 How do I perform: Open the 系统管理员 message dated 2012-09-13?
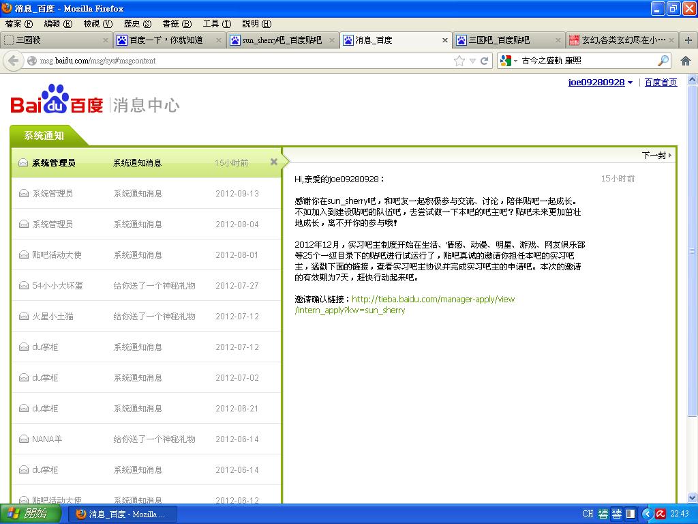tap(146, 193)
